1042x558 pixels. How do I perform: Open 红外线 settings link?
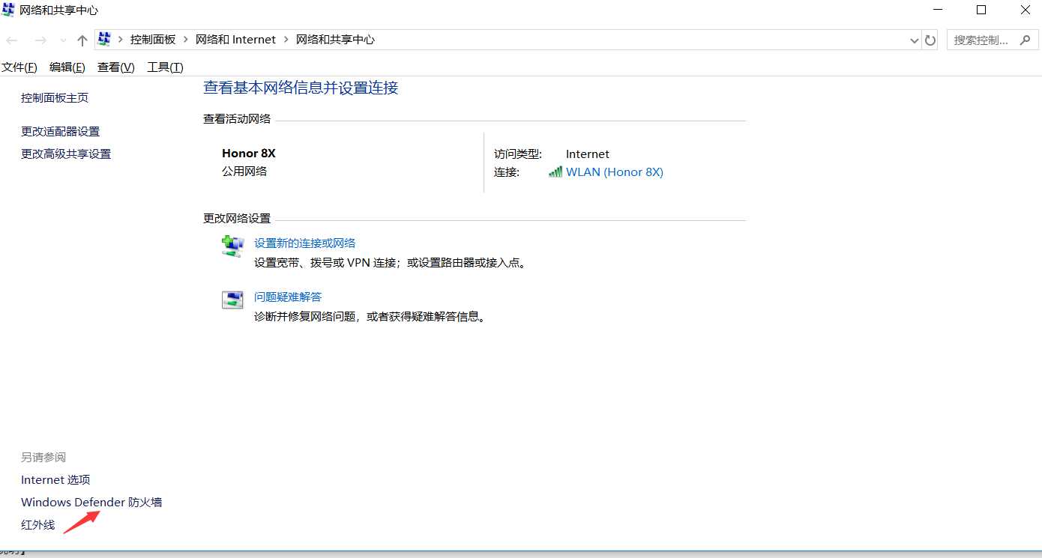38,525
